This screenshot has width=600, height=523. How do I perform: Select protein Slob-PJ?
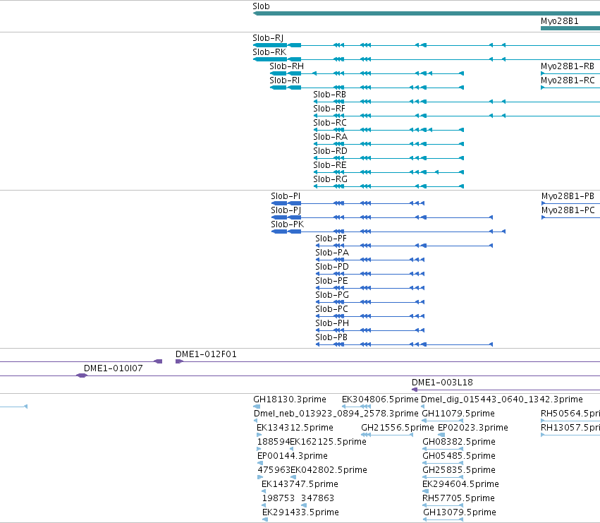pos(286,210)
